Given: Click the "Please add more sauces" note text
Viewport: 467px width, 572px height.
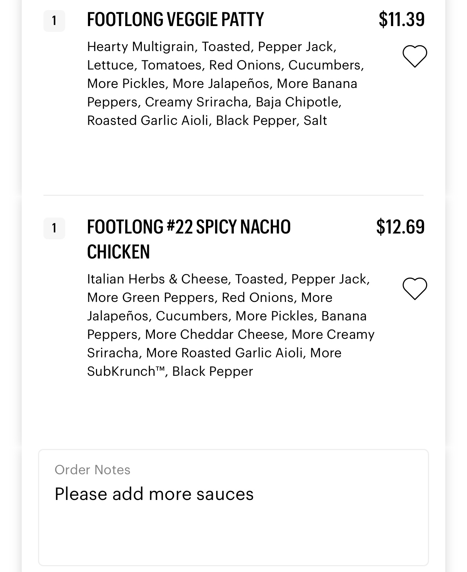Looking at the screenshot, I should click(154, 494).
